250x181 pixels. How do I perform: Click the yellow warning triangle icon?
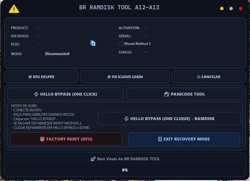point(14,9)
